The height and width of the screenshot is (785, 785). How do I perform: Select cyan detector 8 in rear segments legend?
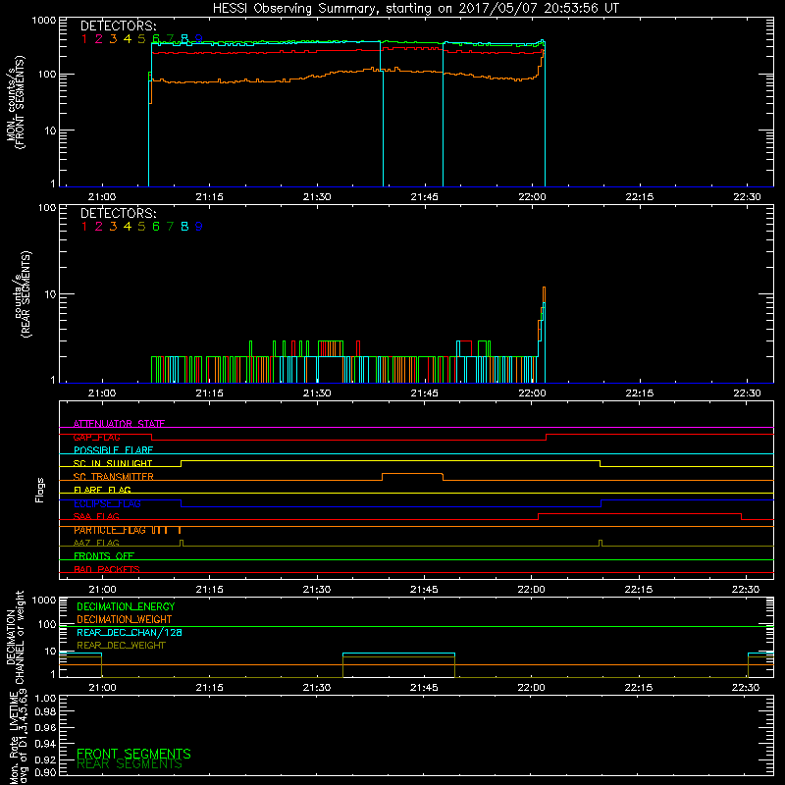point(184,227)
